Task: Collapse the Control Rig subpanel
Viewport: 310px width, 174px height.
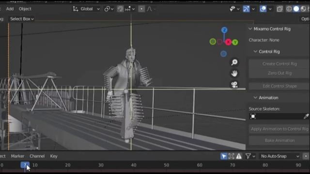Action: (255, 52)
